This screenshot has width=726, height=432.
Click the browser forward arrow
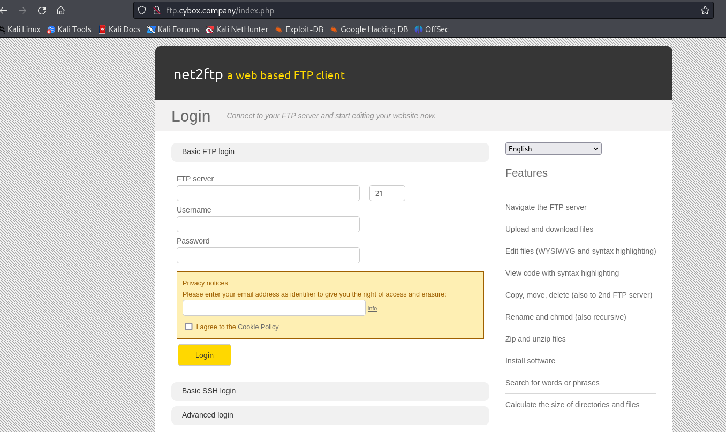coord(22,10)
